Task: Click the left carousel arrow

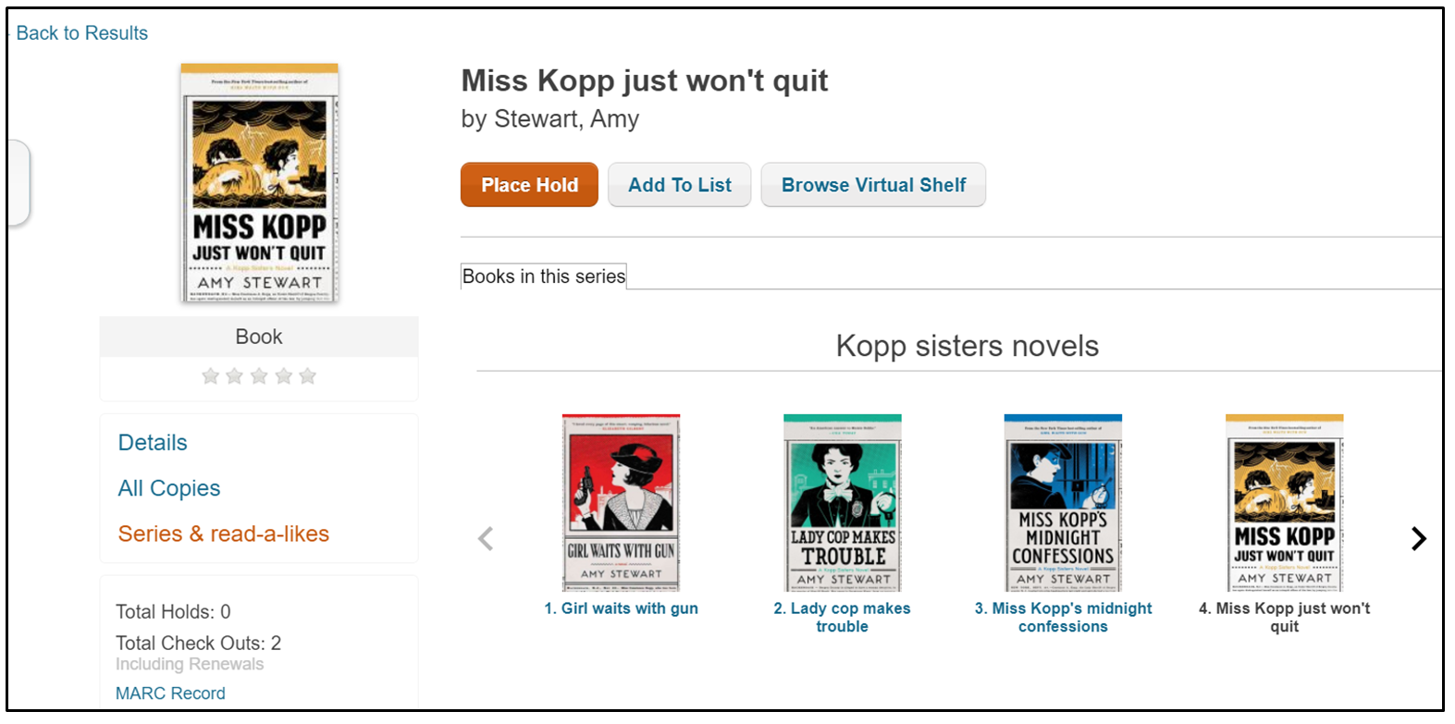Action: (486, 537)
